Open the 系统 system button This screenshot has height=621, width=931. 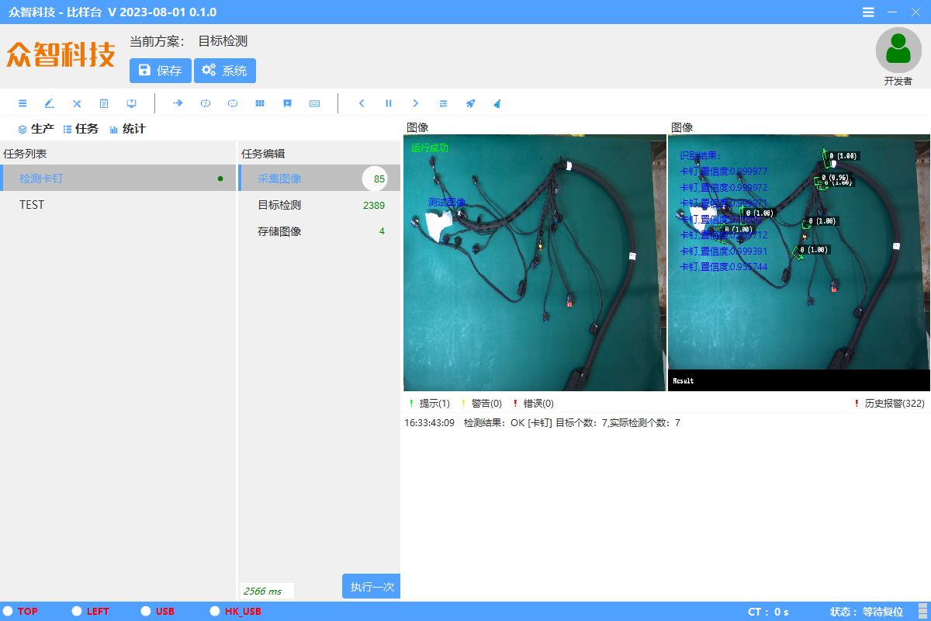point(225,71)
